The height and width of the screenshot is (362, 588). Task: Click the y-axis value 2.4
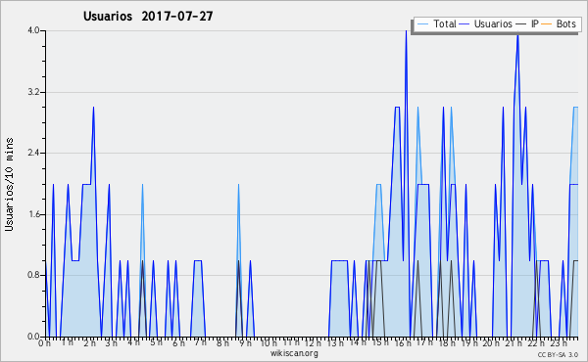33,153
